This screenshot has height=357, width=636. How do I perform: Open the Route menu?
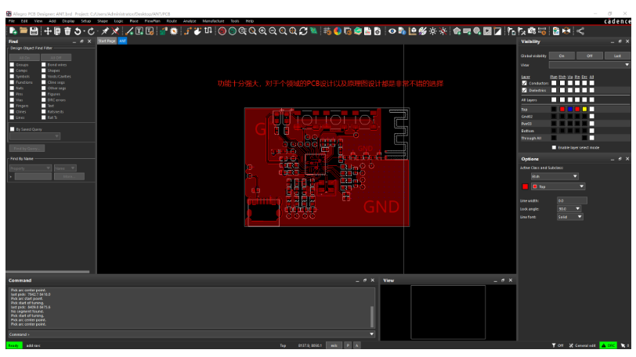(172, 21)
